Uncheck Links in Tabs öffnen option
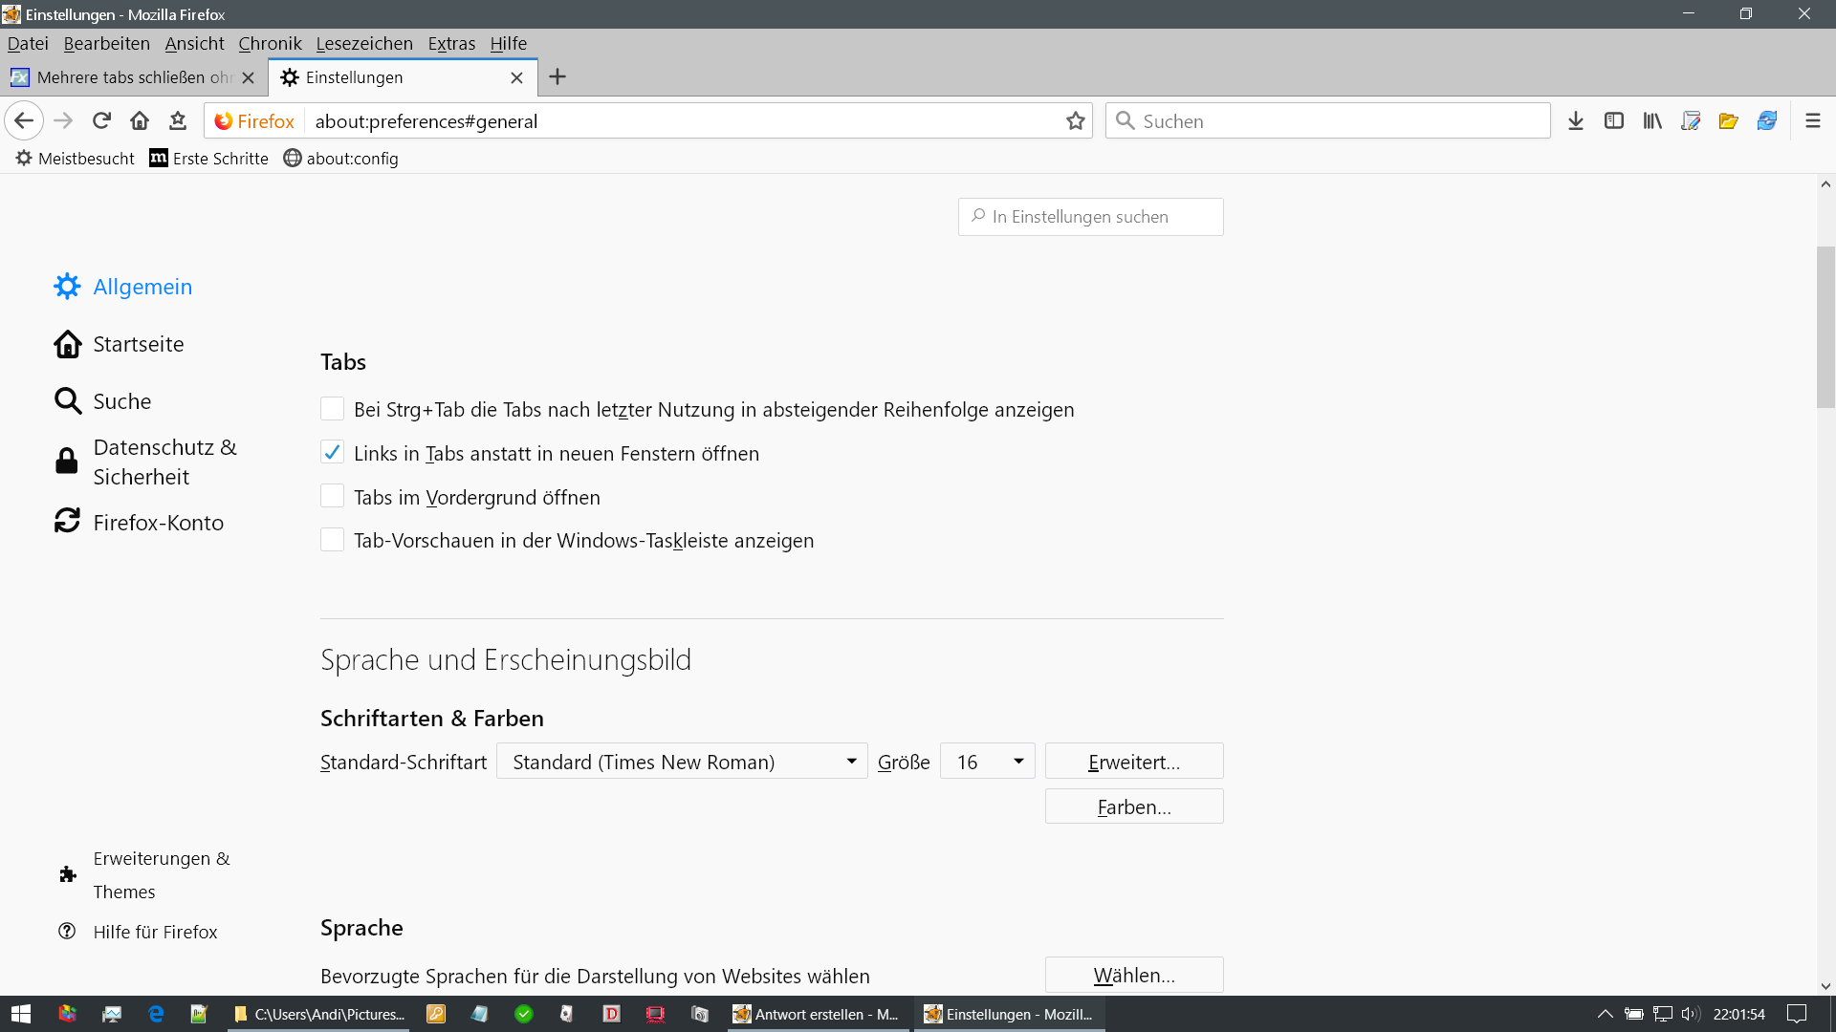This screenshot has height=1032, width=1836. click(332, 453)
